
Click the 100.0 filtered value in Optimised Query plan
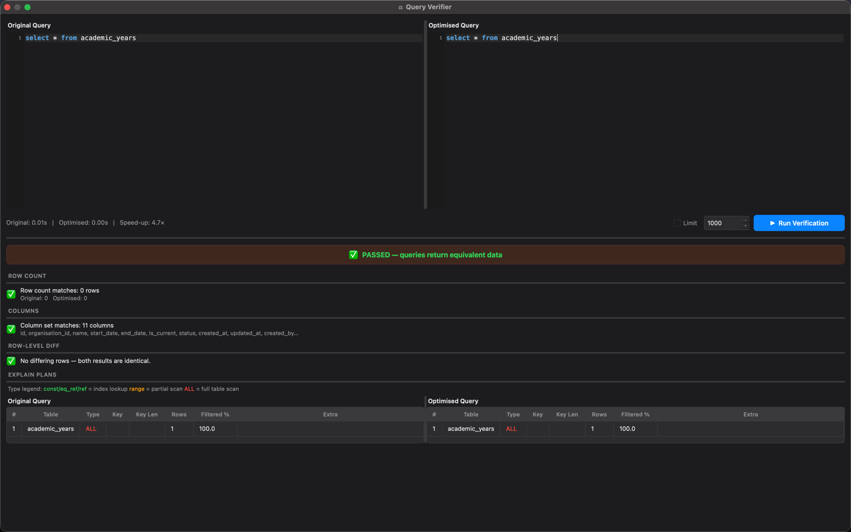[627, 429]
